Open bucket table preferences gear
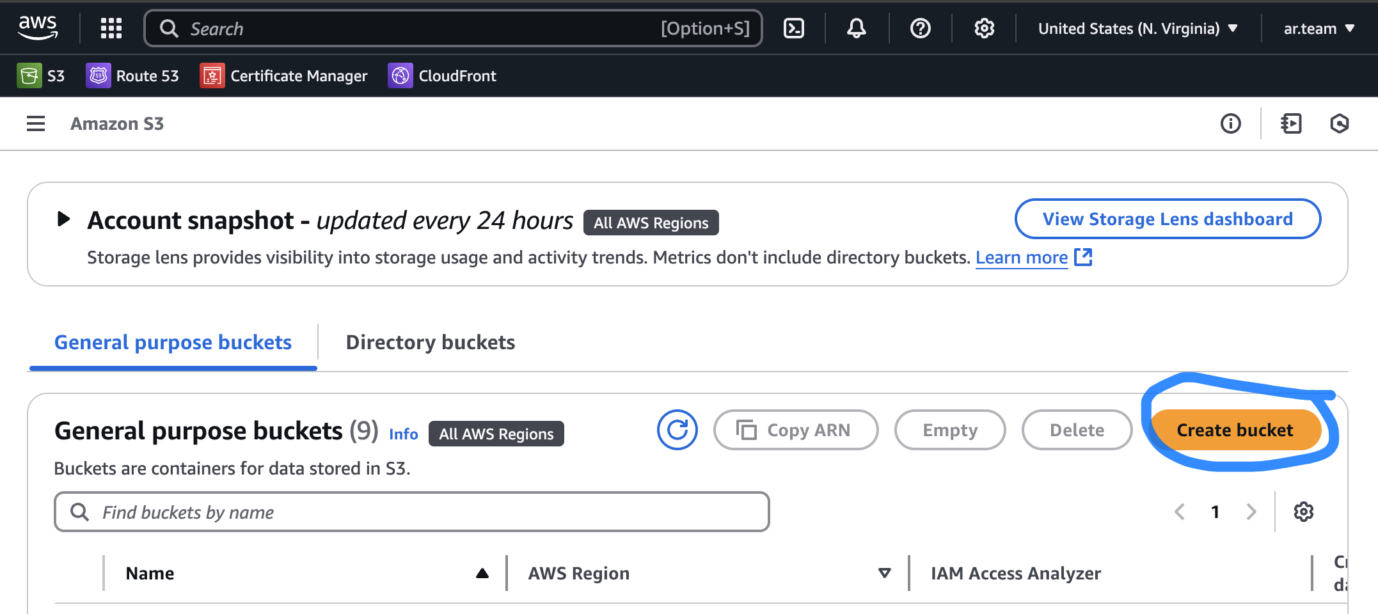 (x=1303, y=512)
